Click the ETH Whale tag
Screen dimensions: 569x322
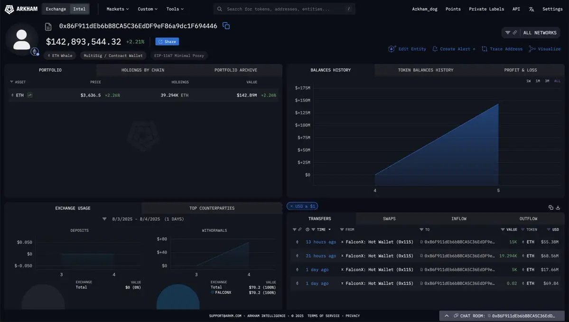tap(60, 56)
